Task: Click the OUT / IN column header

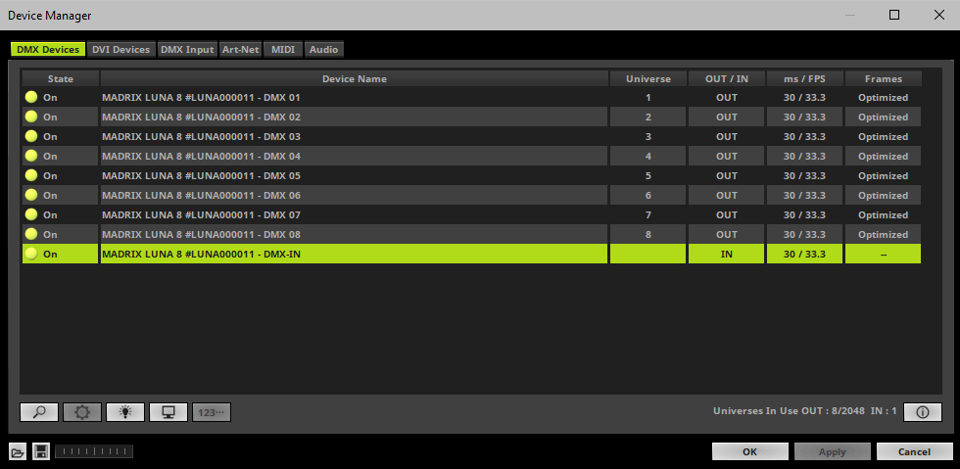Action: pos(727,78)
